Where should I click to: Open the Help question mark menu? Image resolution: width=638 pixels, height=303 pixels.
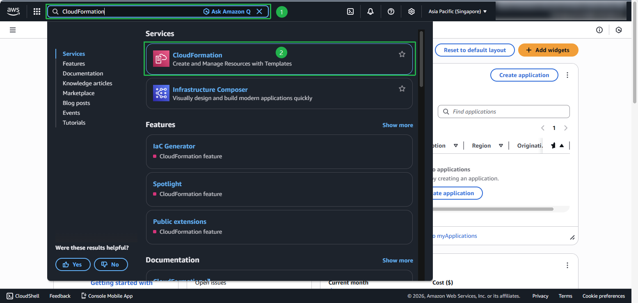point(391,11)
